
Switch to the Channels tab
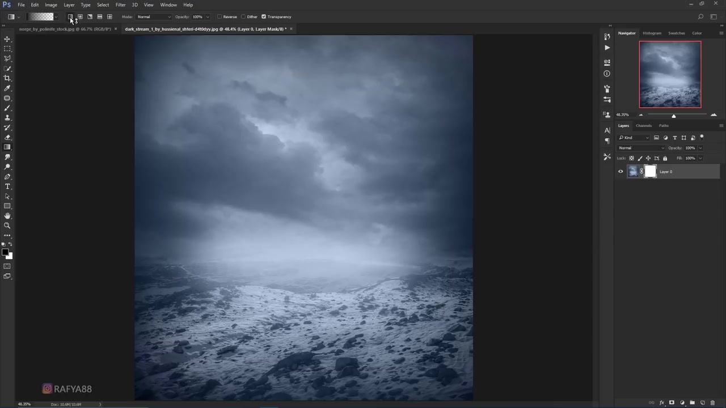coord(644,125)
